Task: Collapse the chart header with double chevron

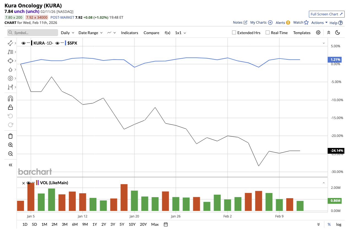Action: (328, 32)
